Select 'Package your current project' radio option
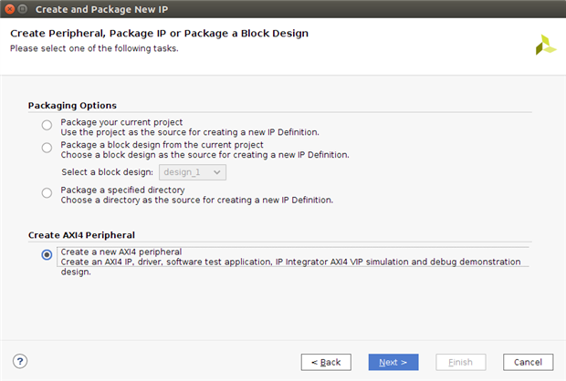The width and height of the screenshot is (566, 381). 47,126
